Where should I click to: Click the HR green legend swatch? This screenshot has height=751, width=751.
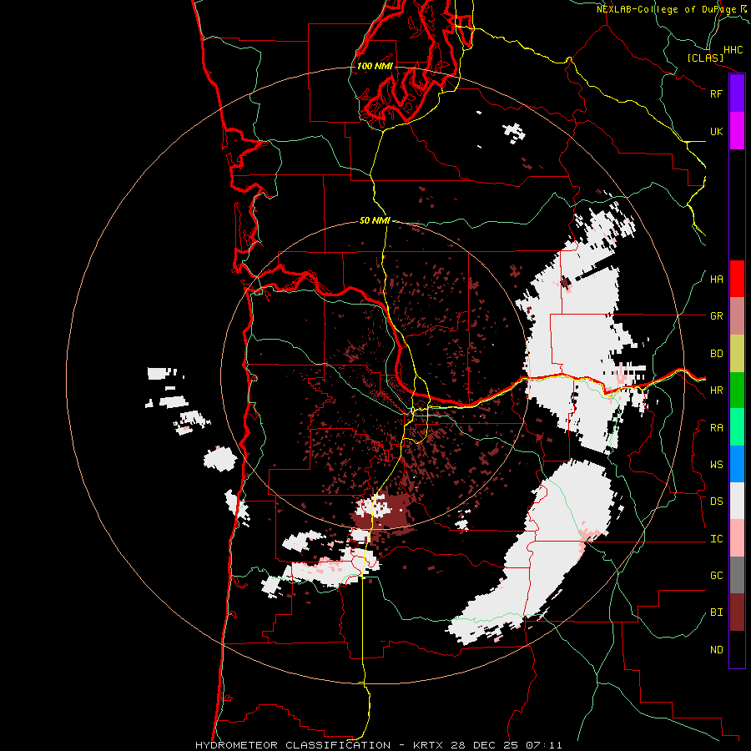pyautogui.click(x=737, y=391)
